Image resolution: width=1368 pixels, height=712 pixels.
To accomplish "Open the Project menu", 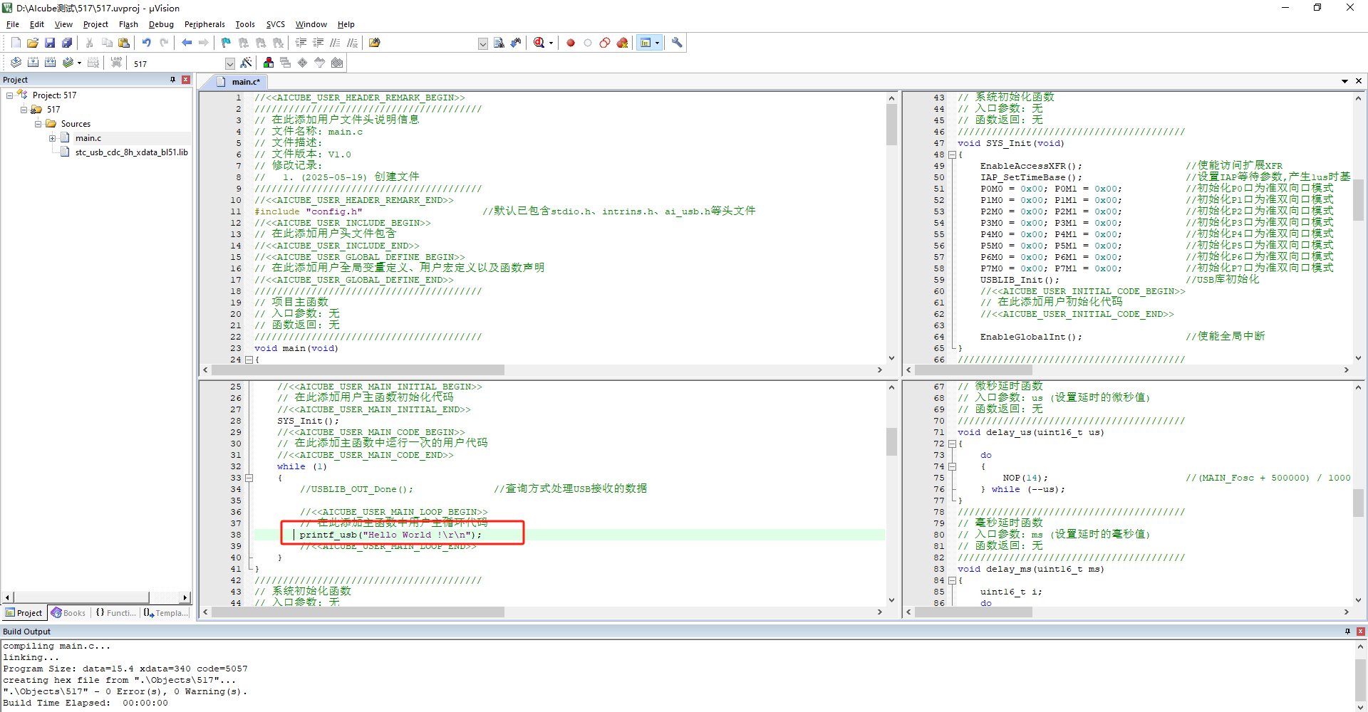I will 95,24.
